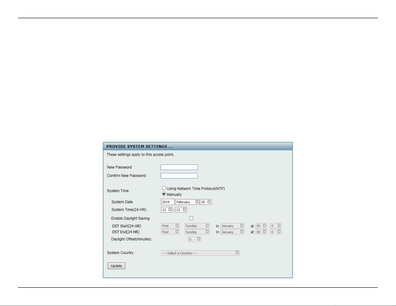
Task: Open DST Start day dropdown showing Sunday
Action: 197,226
